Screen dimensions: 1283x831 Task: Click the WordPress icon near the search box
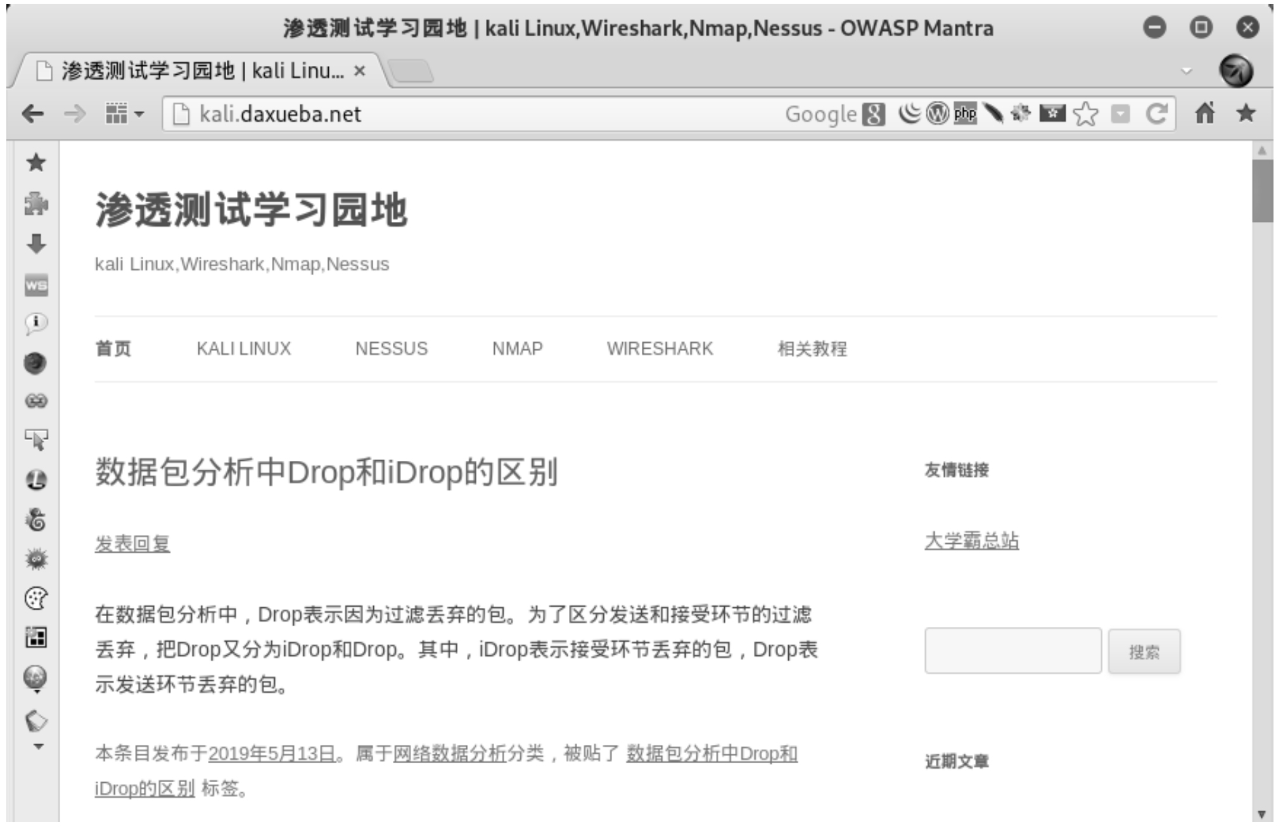pos(938,115)
